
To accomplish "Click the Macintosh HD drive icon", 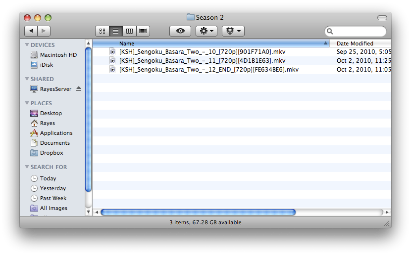I will pyautogui.click(x=34, y=55).
